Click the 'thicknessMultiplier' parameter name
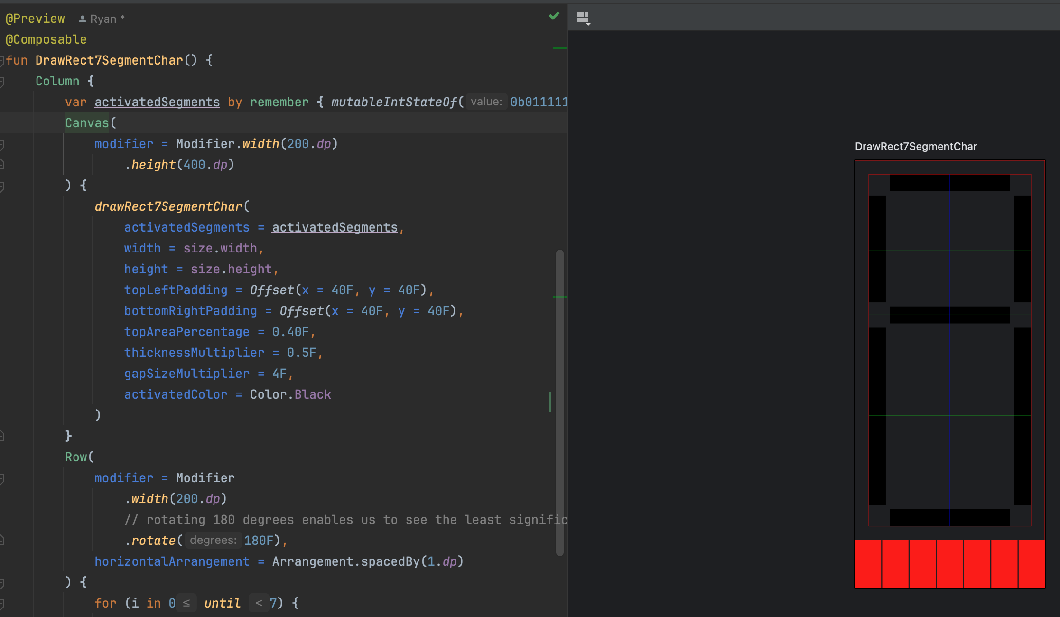 click(194, 353)
